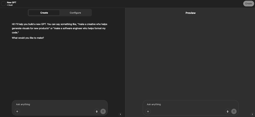Click the top-right Create button
The image size is (255, 117).
point(248,4)
